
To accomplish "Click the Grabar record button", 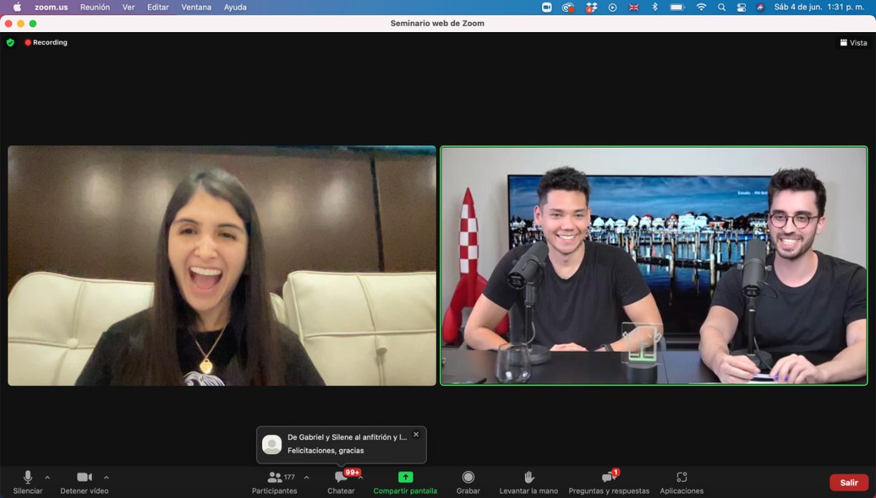I will (x=468, y=482).
